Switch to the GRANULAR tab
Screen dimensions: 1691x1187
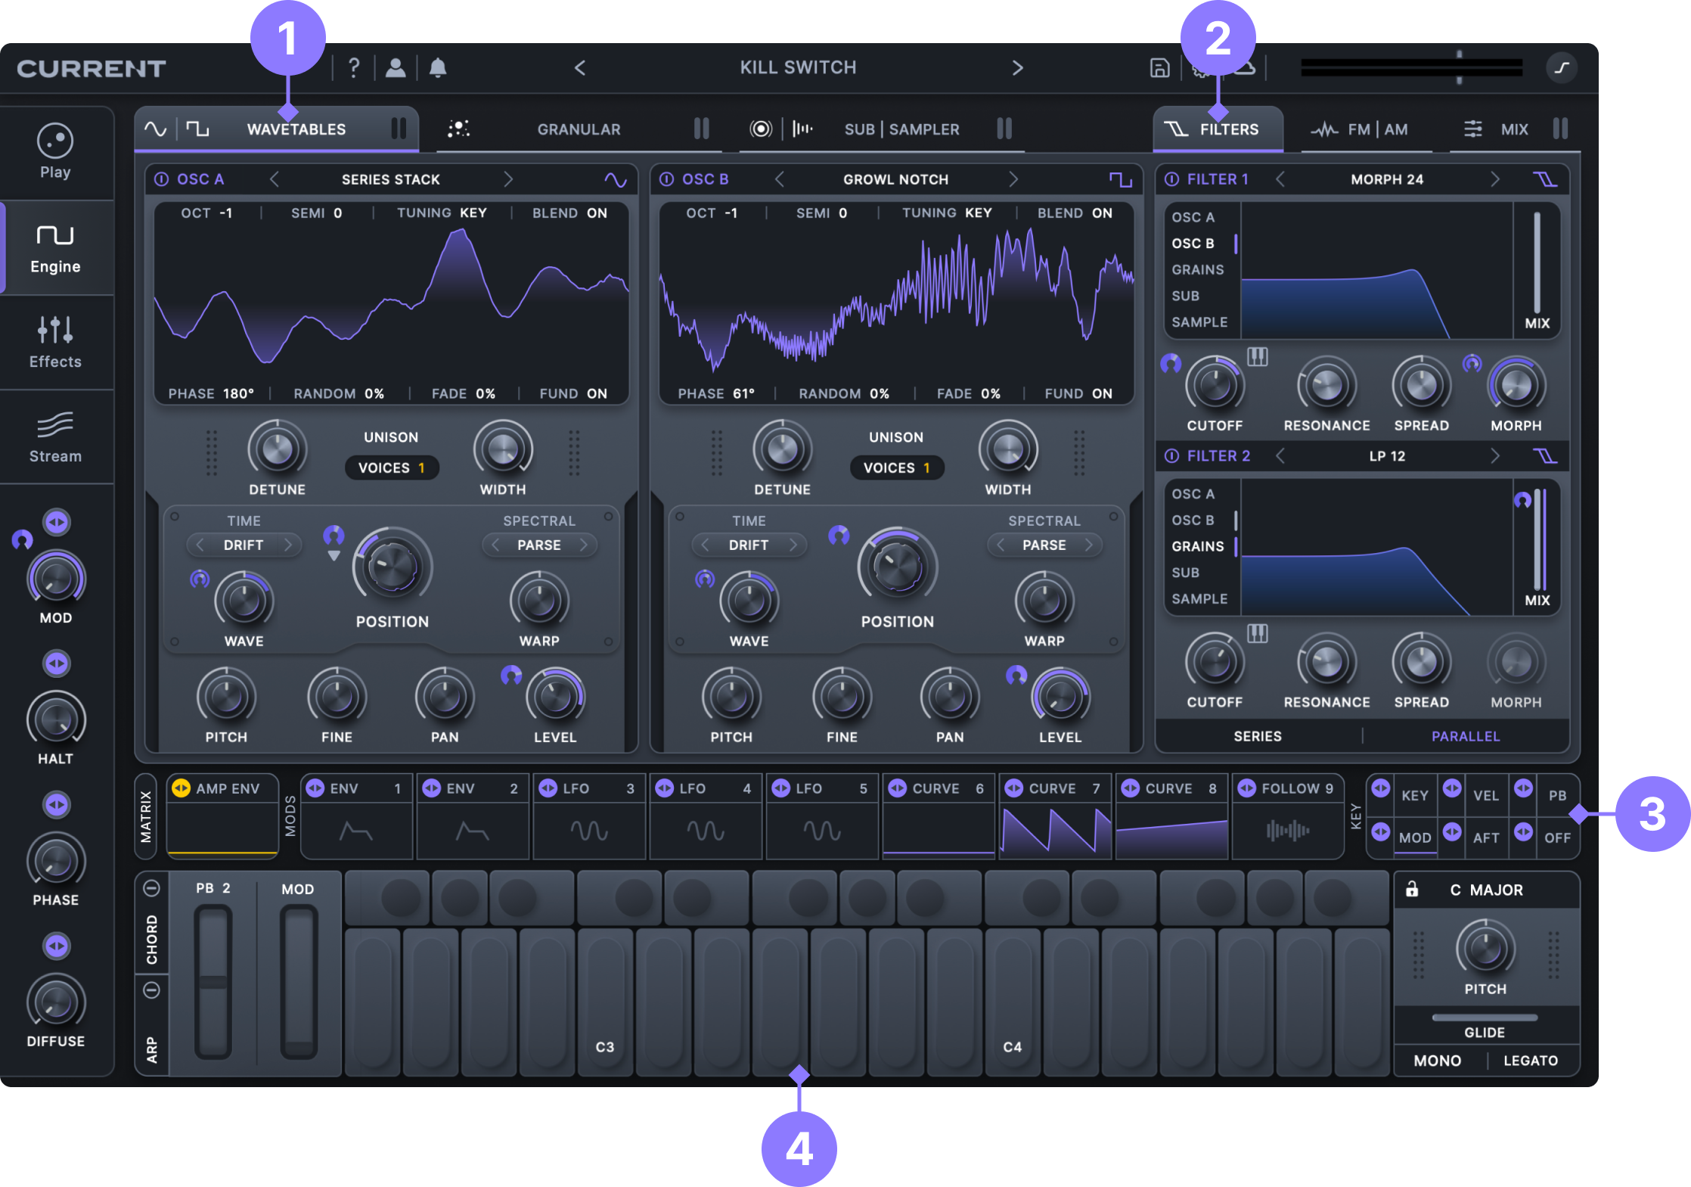pyautogui.click(x=579, y=129)
